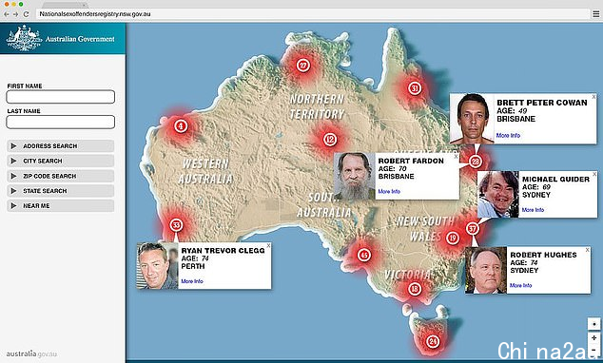This screenshot has width=603, height=363.
Task: Expand Address Search section
Action: (x=60, y=146)
